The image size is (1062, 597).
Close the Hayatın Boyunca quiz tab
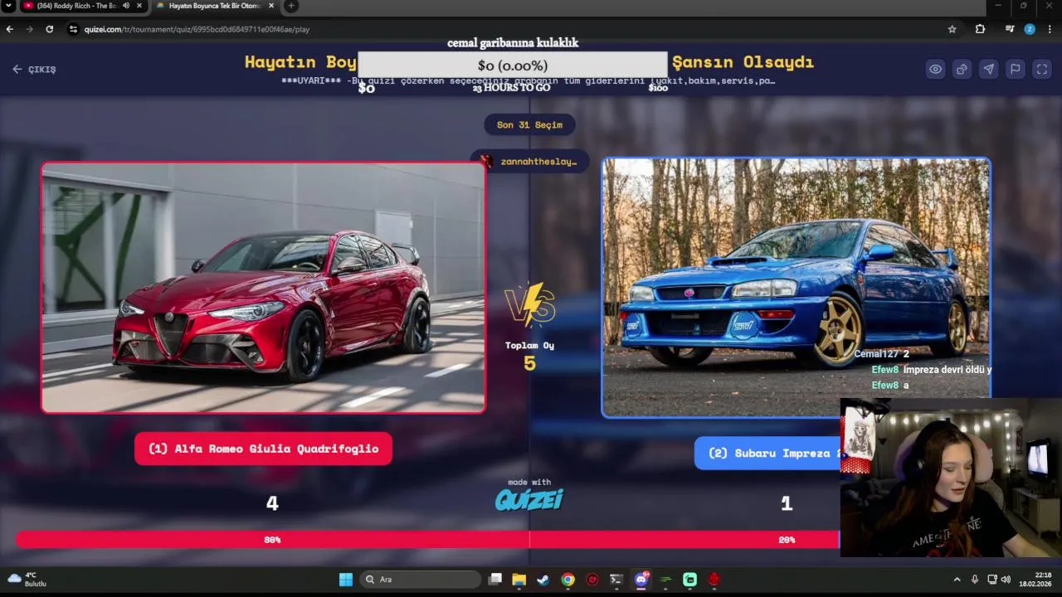point(271,6)
